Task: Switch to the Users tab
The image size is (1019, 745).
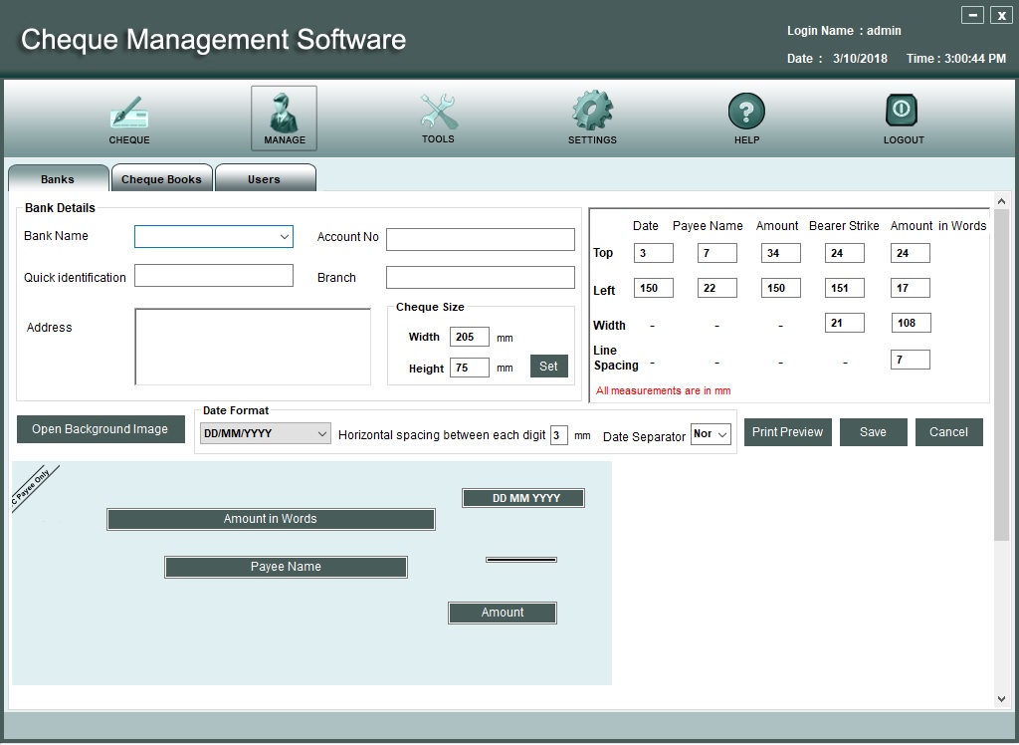Action: (x=264, y=179)
